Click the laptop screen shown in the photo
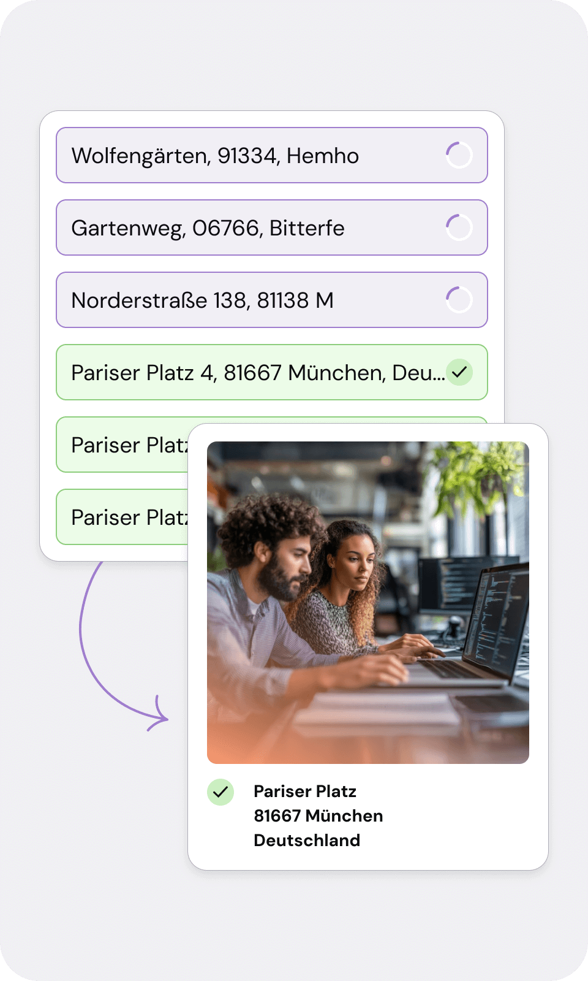 tap(496, 619)
